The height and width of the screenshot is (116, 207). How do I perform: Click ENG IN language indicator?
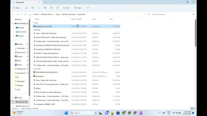pos(169,113)
